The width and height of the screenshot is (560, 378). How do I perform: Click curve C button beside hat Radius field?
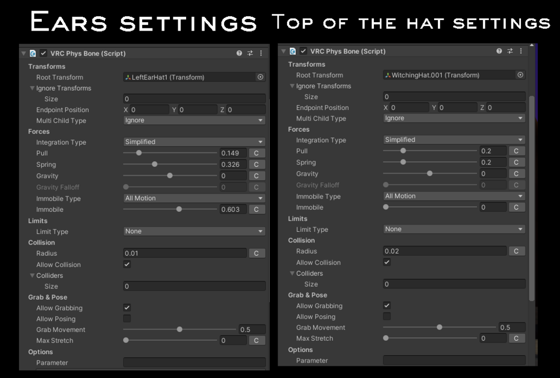coord(516,251)
